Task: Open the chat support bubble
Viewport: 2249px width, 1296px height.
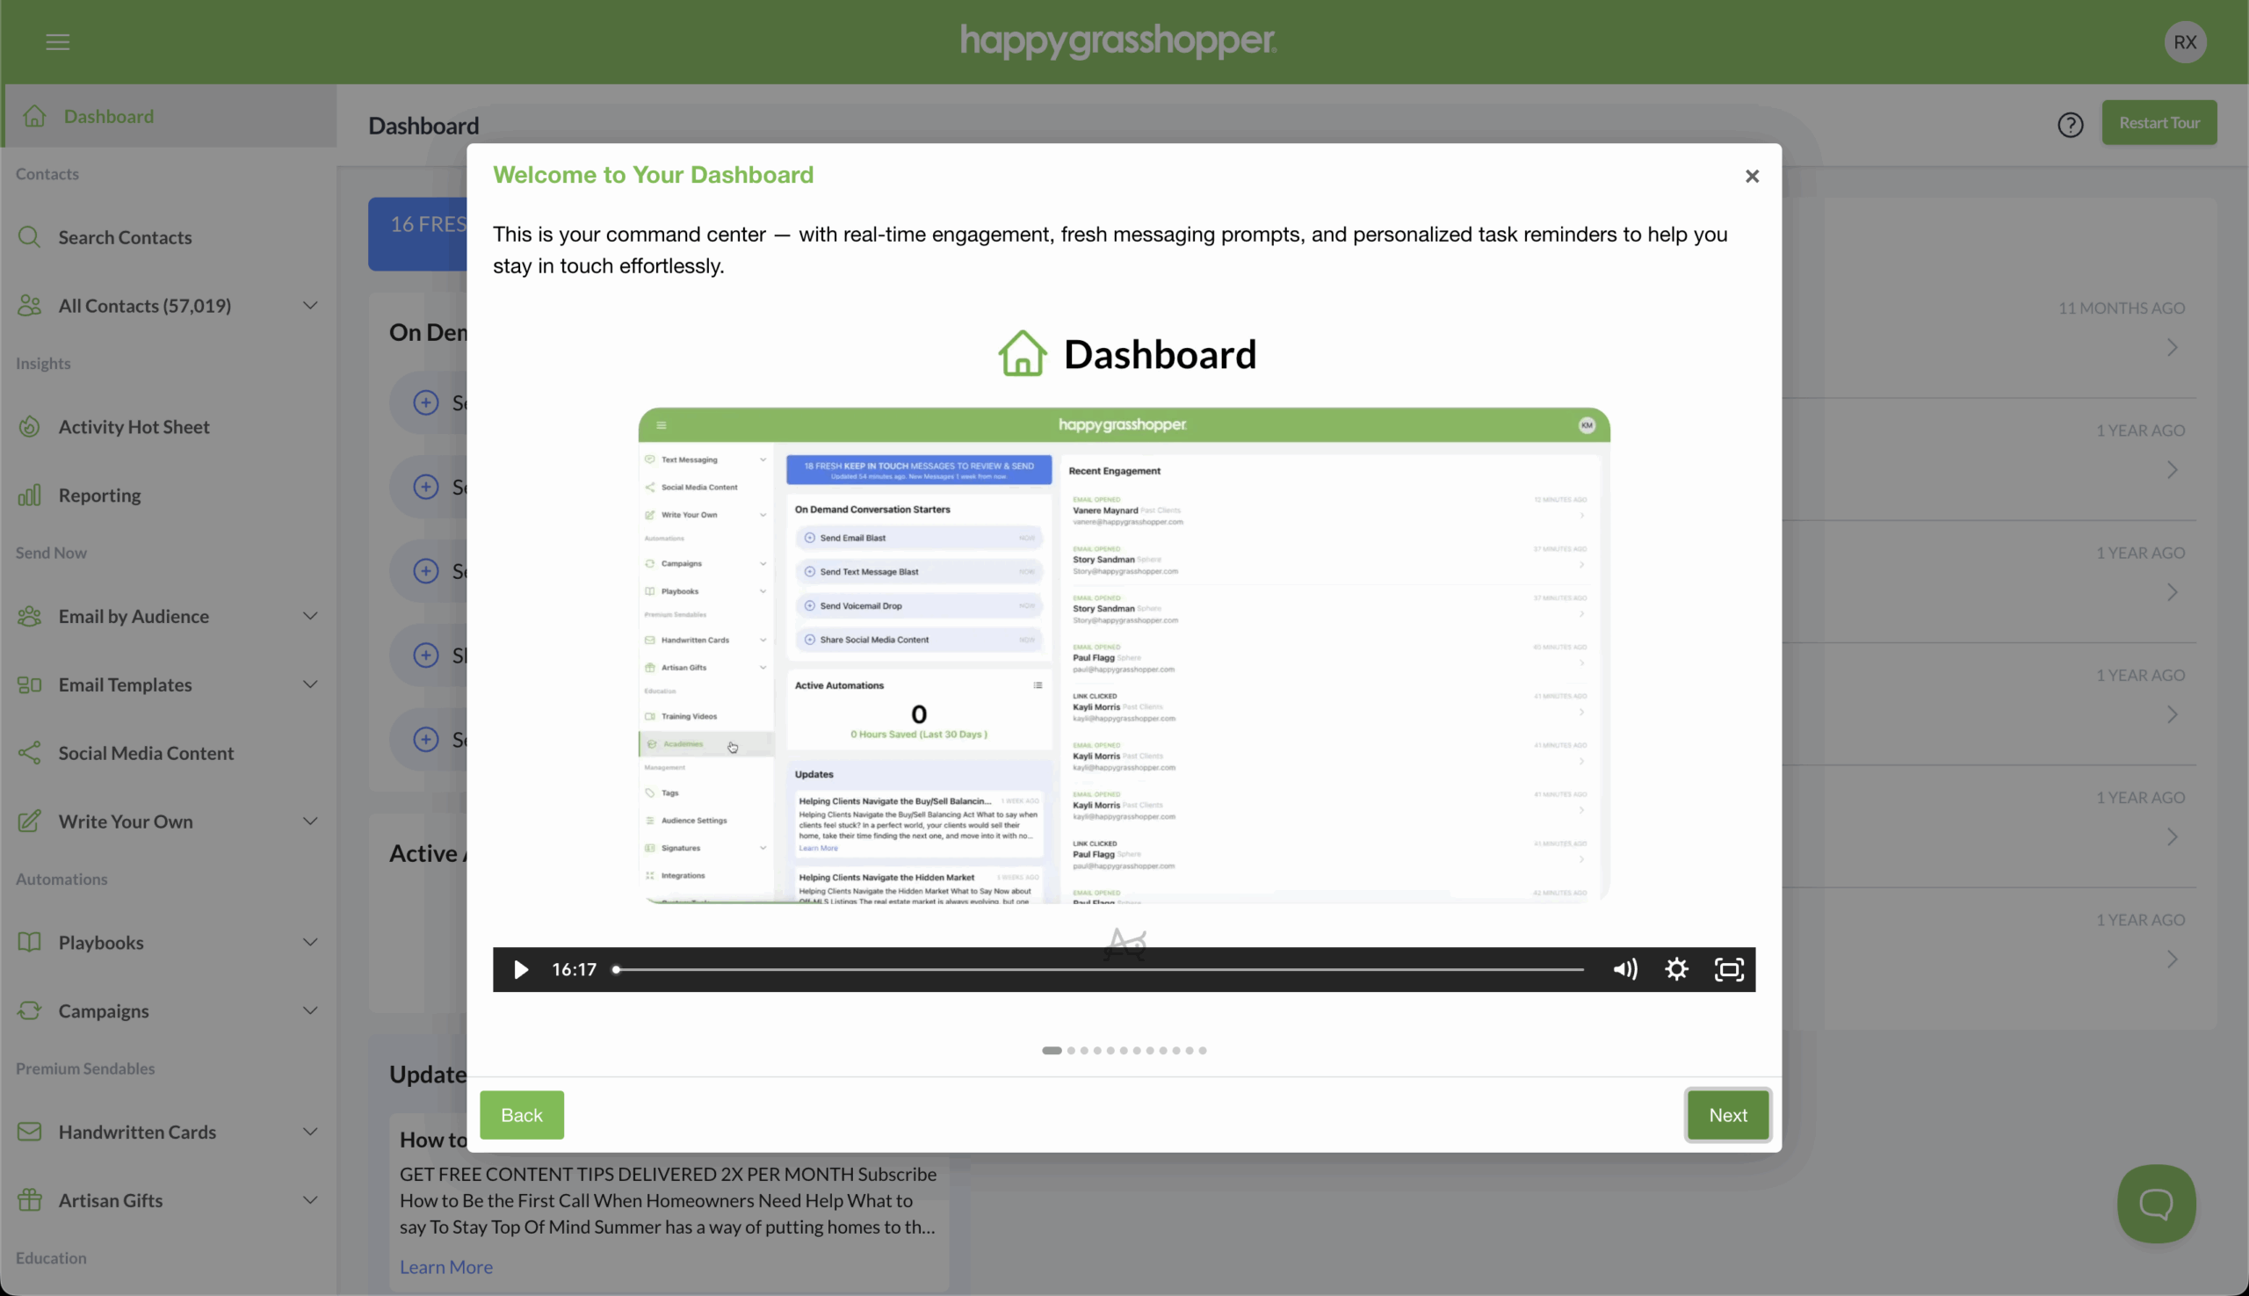Action: coord(2156,1204)
